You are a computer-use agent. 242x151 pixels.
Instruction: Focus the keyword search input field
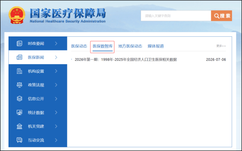[x=176, y=16]
